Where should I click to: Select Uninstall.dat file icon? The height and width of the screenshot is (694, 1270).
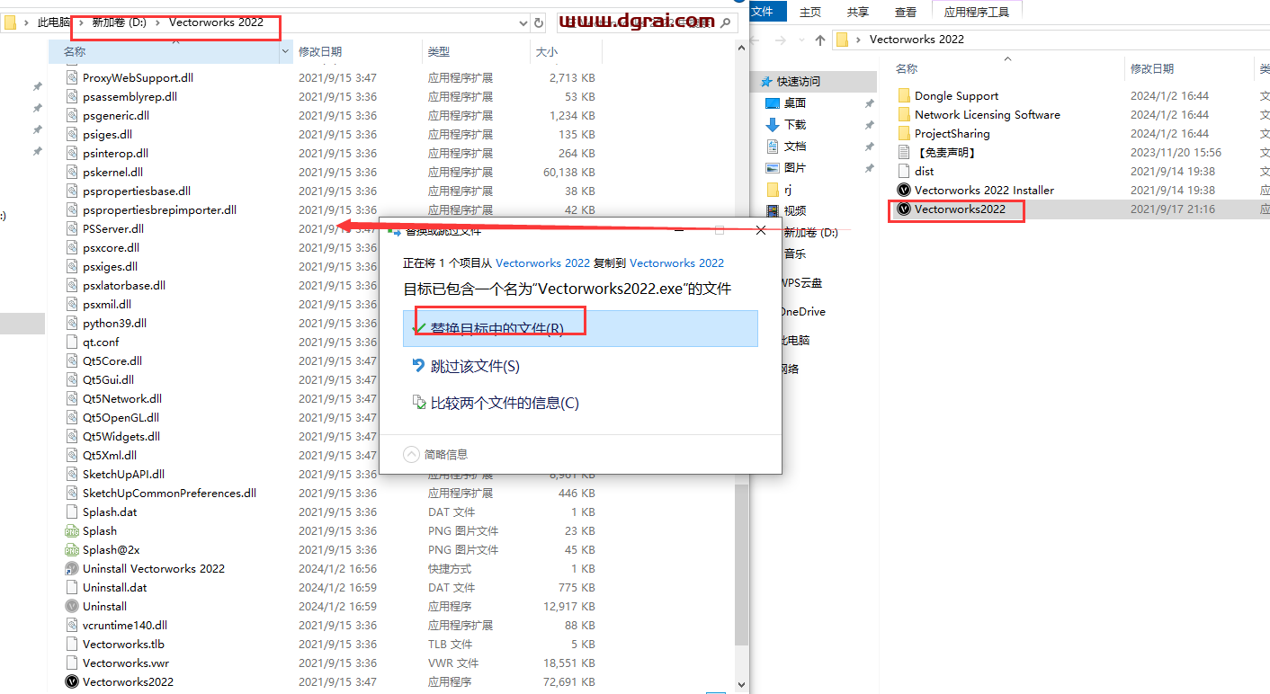(72, 587)
